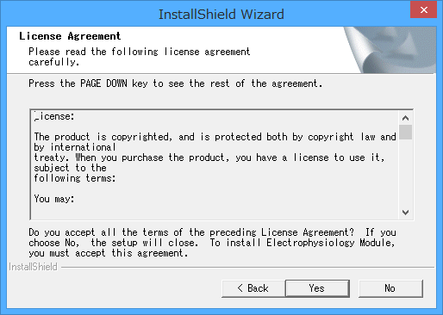
Task: Click the Back button
Action: [x=253, y=288]
